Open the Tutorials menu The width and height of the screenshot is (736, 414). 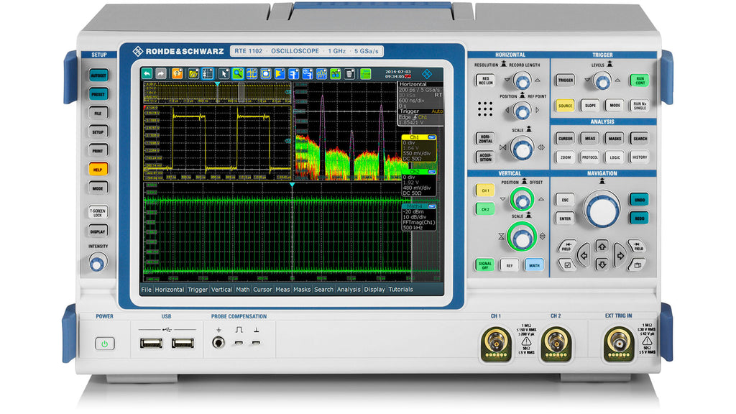[x=401, y=290]
